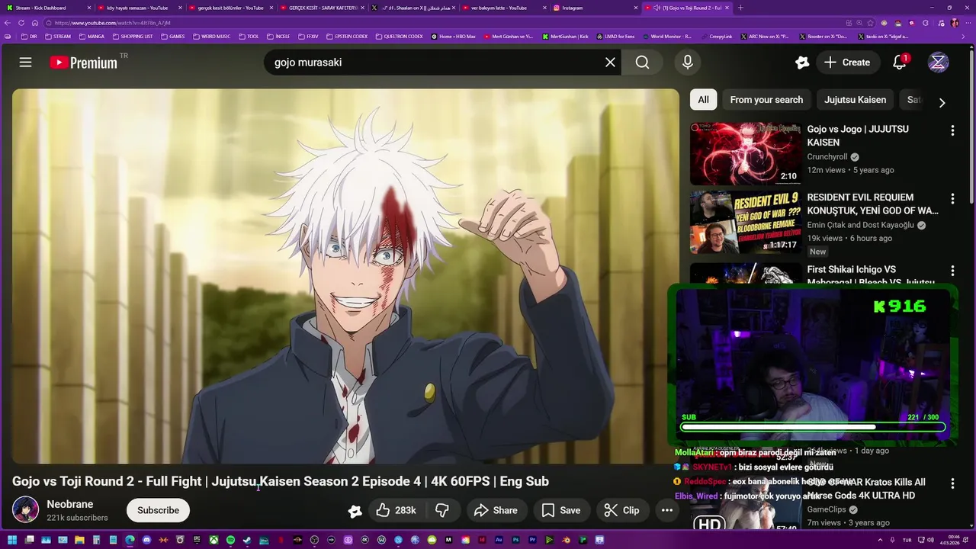Open the volume control in system tray

(x=932, y=541)
